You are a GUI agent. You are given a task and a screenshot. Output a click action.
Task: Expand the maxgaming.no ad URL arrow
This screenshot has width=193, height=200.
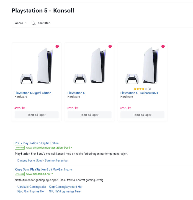52,174
